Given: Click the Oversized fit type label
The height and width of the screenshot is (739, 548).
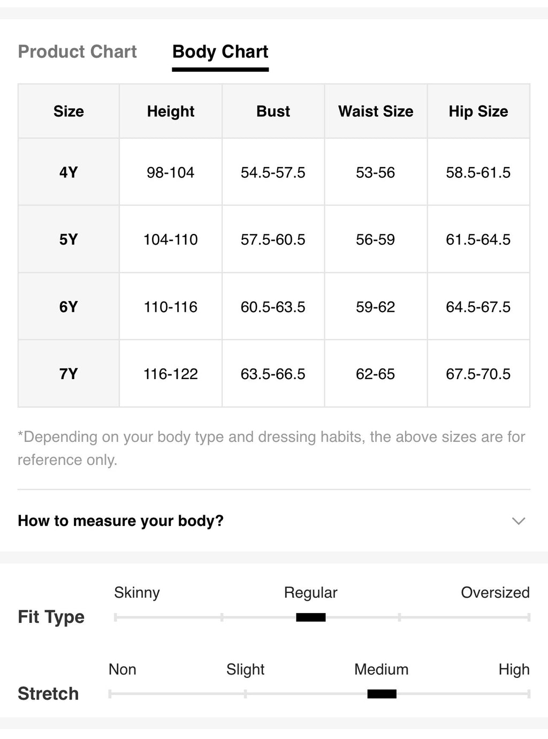Looking at the screenshot, I should [495, 592].
